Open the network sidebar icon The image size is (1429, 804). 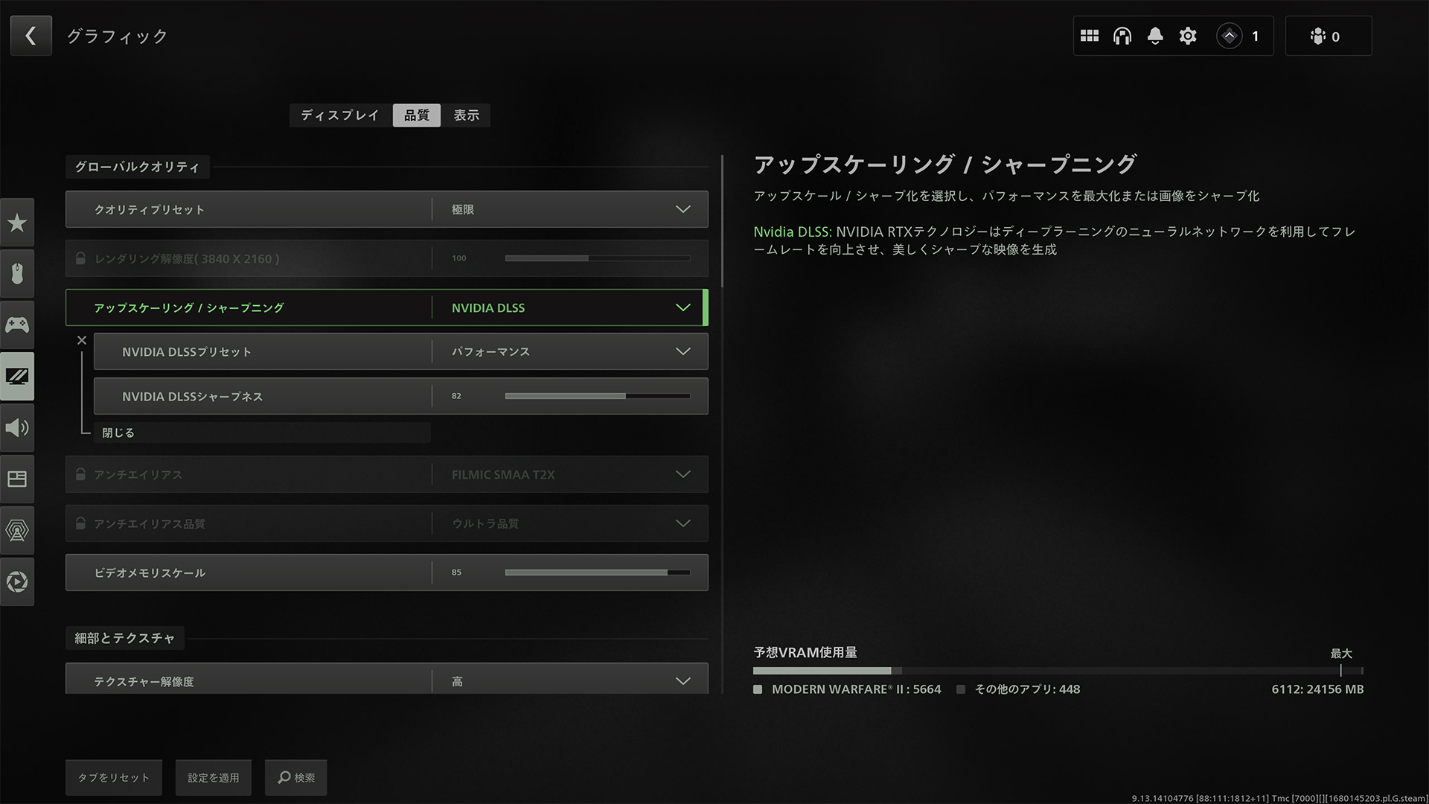[17, 530]
